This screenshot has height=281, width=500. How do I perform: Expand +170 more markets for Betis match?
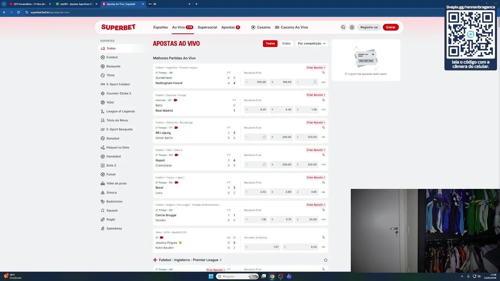(x=323, y=110)
